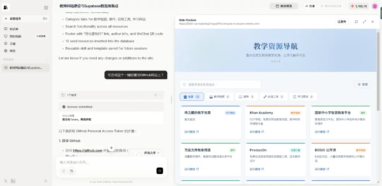
Task: Open 访问链接 on Khan Academy card
Action: point(257,132)
